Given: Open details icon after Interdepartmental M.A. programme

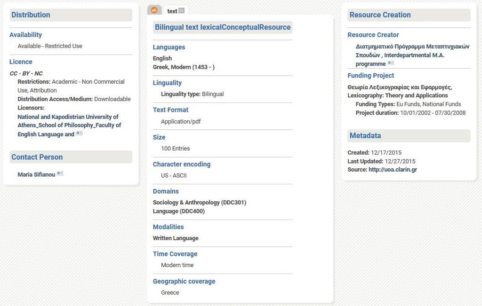Looking at the screenshot, I should [391, 63].
